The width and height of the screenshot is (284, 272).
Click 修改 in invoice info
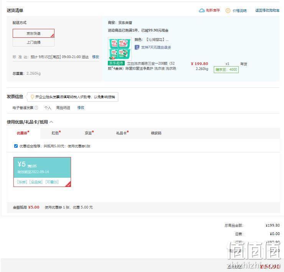click(x=81, y=108)
